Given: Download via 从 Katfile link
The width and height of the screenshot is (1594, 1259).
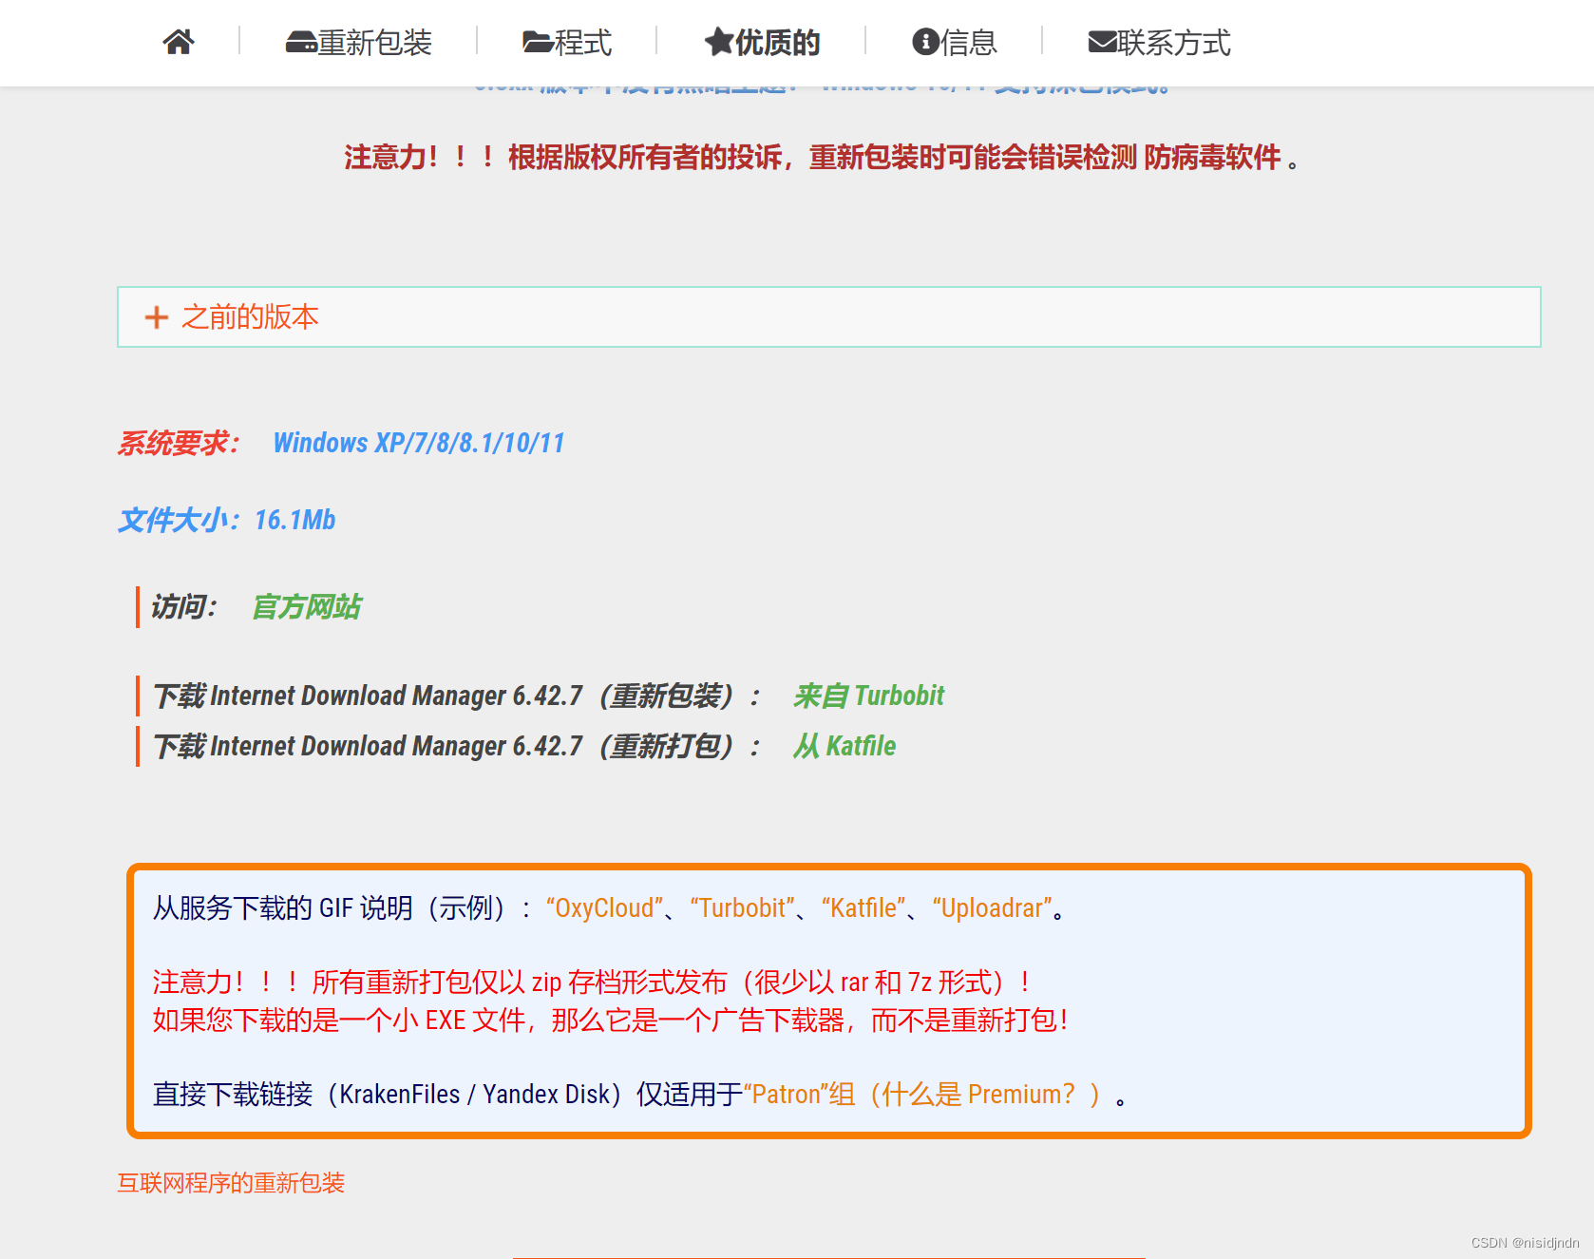Looking at the screenshot, I should coord(844,746).
